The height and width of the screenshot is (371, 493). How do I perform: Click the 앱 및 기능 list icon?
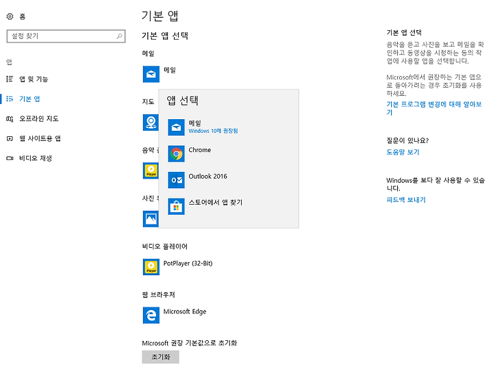[10, 79]
